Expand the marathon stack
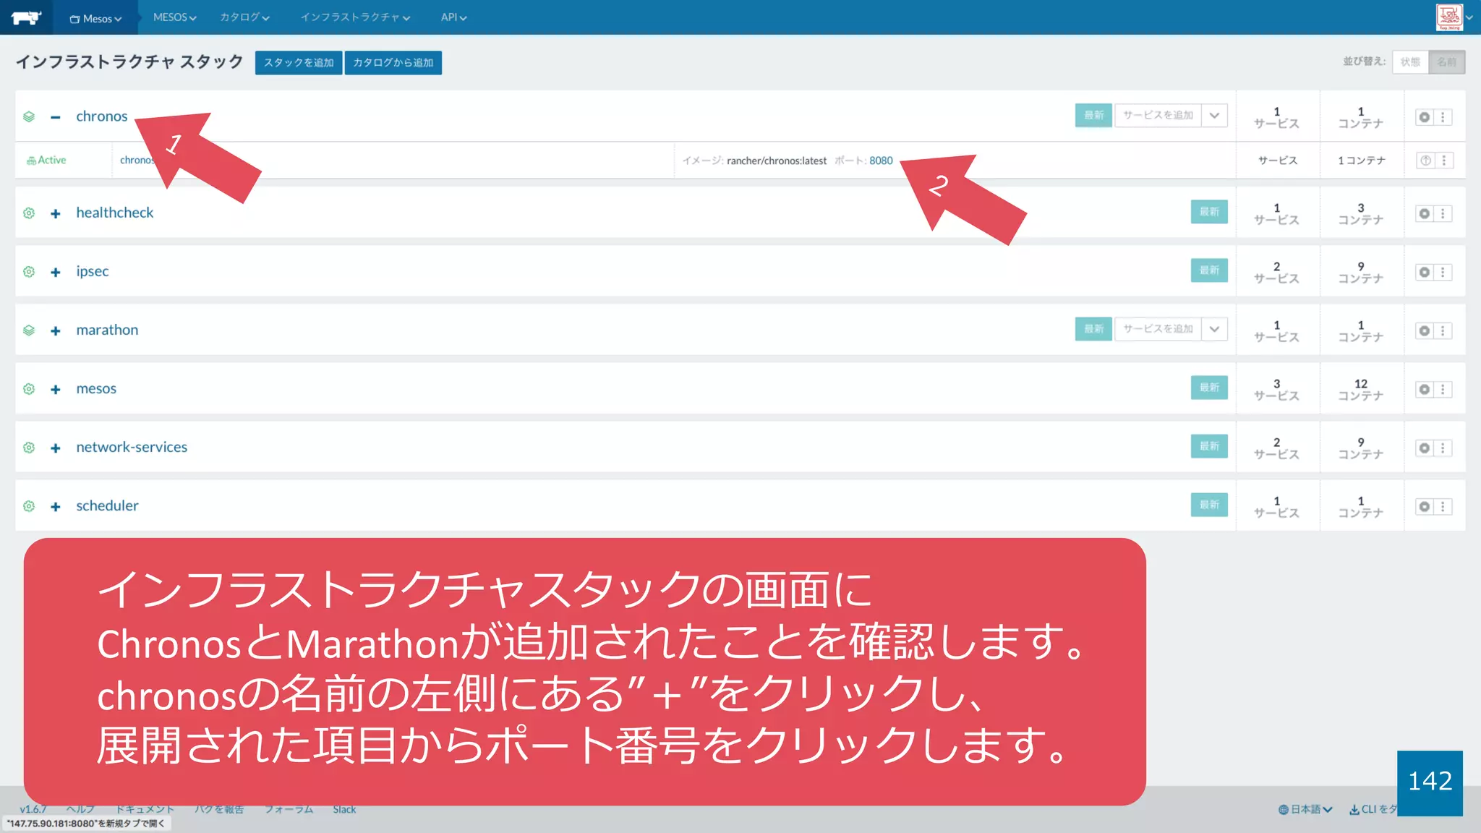The width and height of the screenshot is (1481, 833). click(56, 331)
